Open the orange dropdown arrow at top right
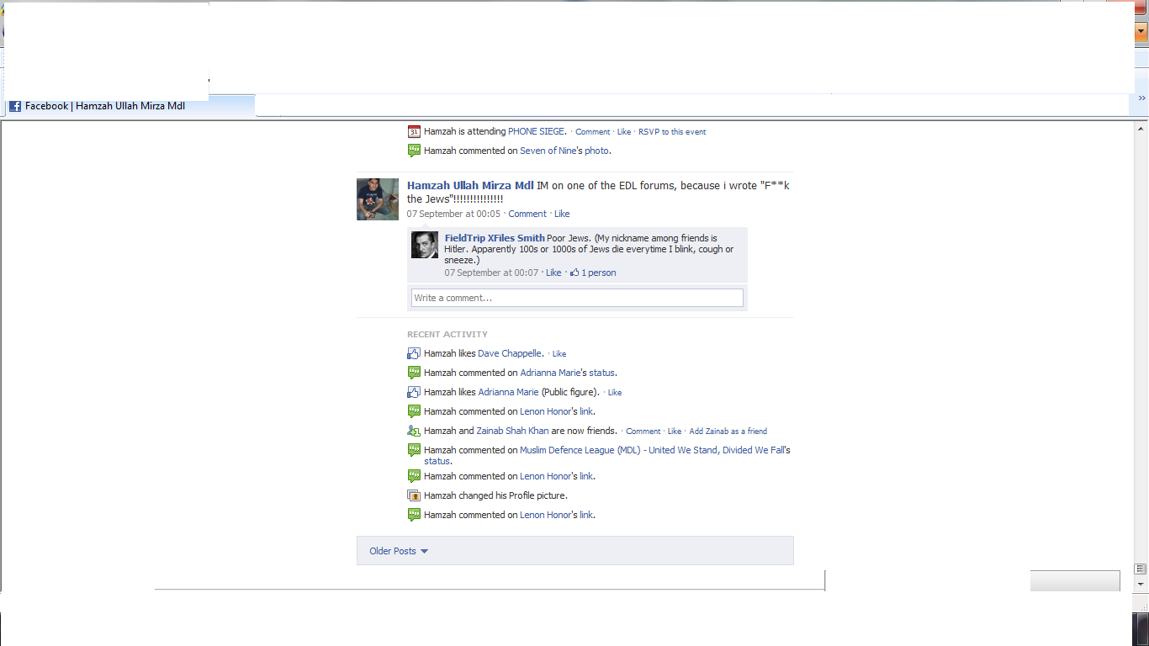Viewport: 1149px width, 646px height. [x=1141, y=32]
